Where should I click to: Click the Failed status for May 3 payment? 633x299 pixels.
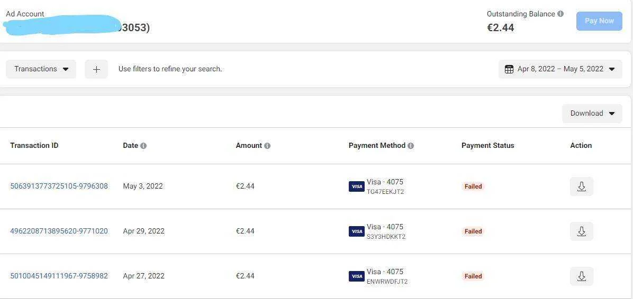pos(473,186)
